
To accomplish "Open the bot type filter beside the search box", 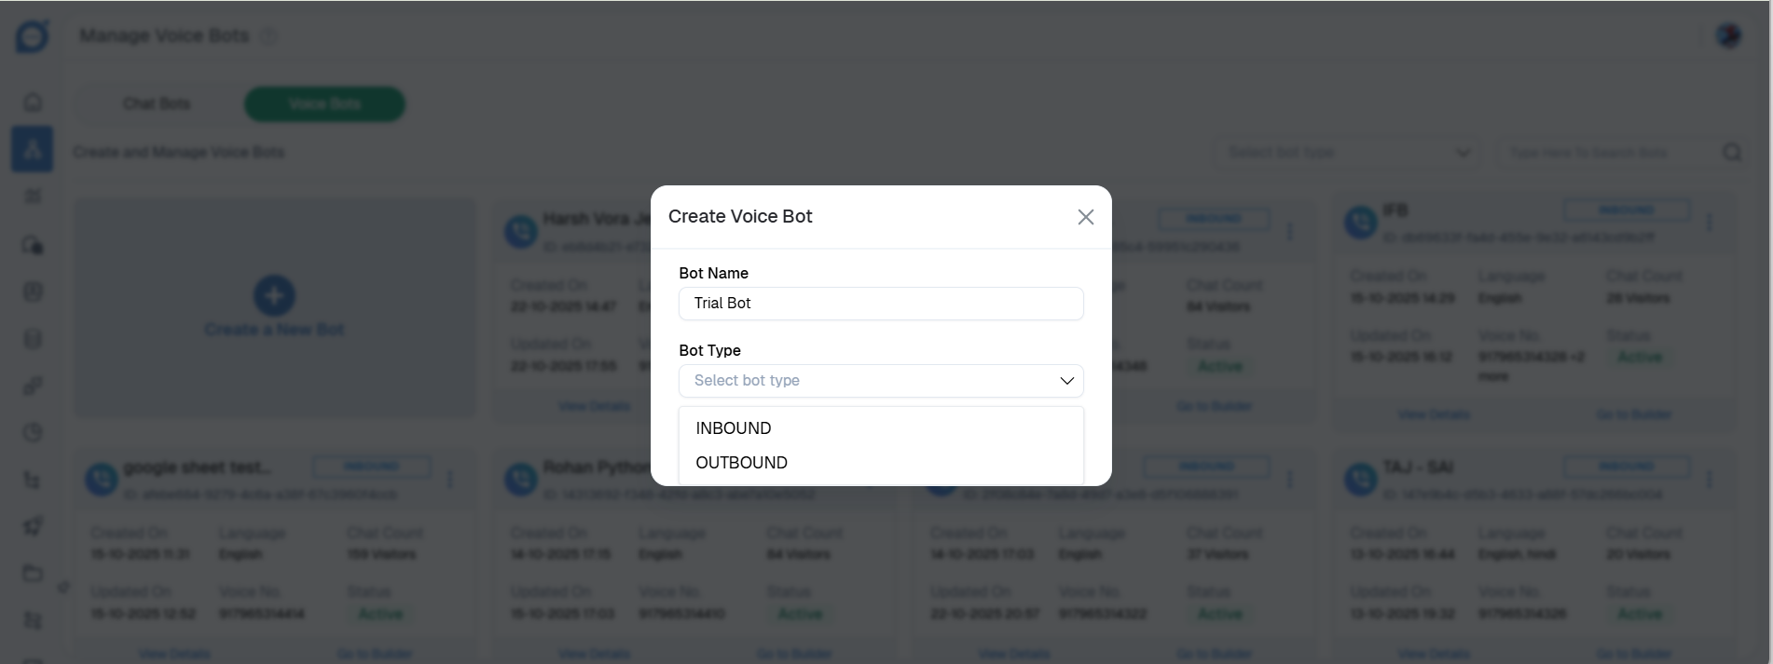I will tap(1348, 153).
